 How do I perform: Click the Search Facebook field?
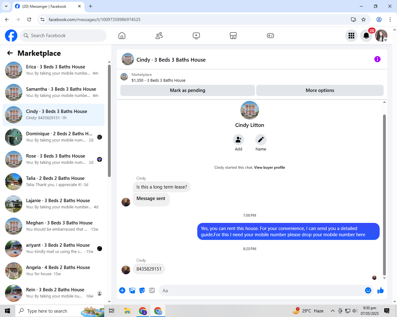point(63,36)
